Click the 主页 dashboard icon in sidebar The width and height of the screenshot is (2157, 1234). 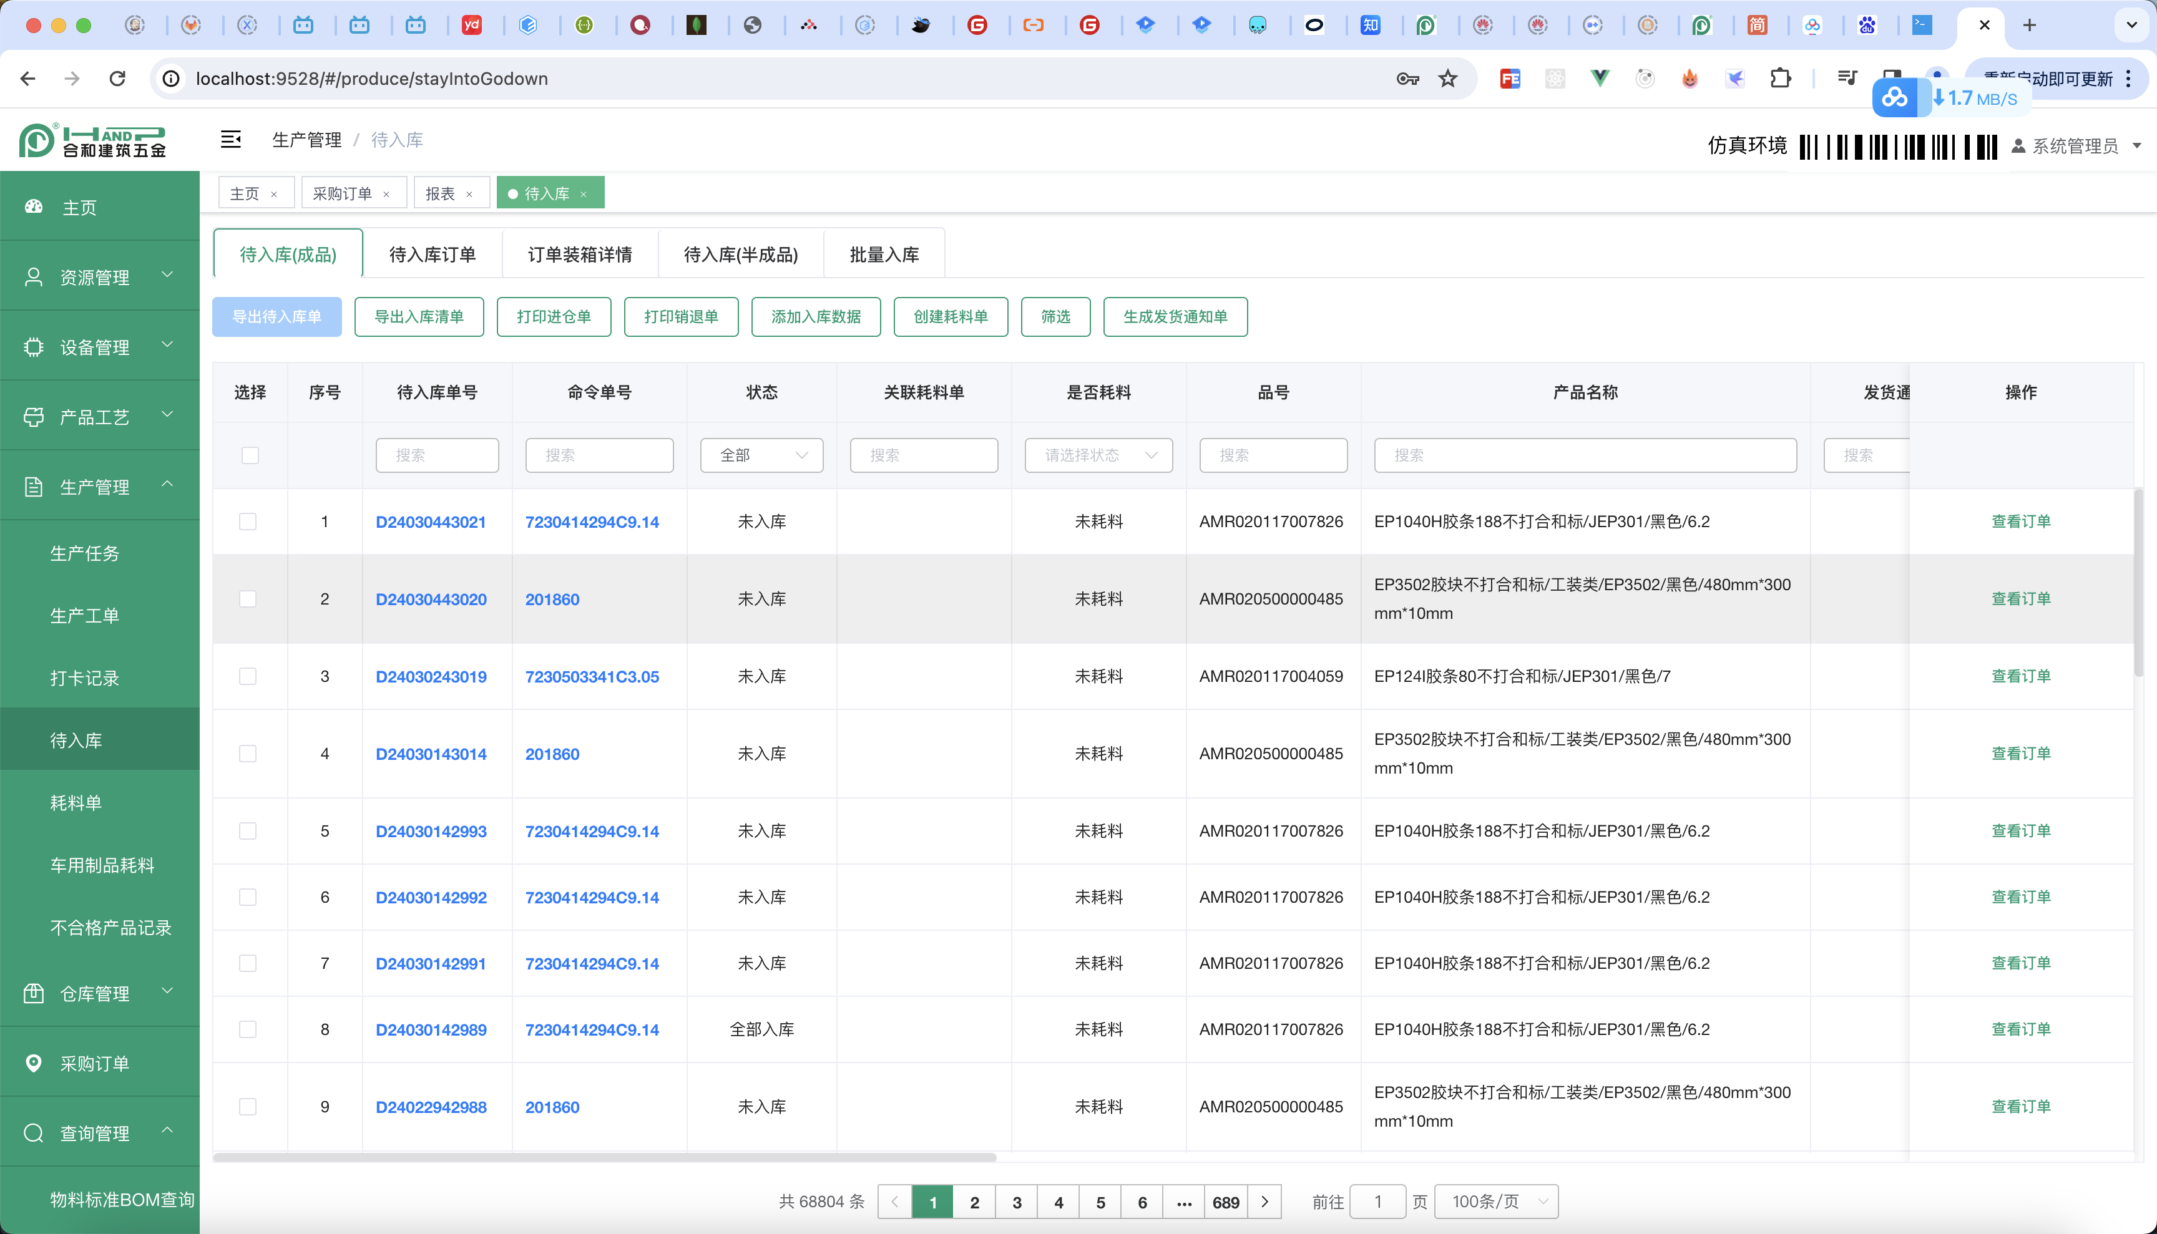pyautogui.click(x=34, y=206)
